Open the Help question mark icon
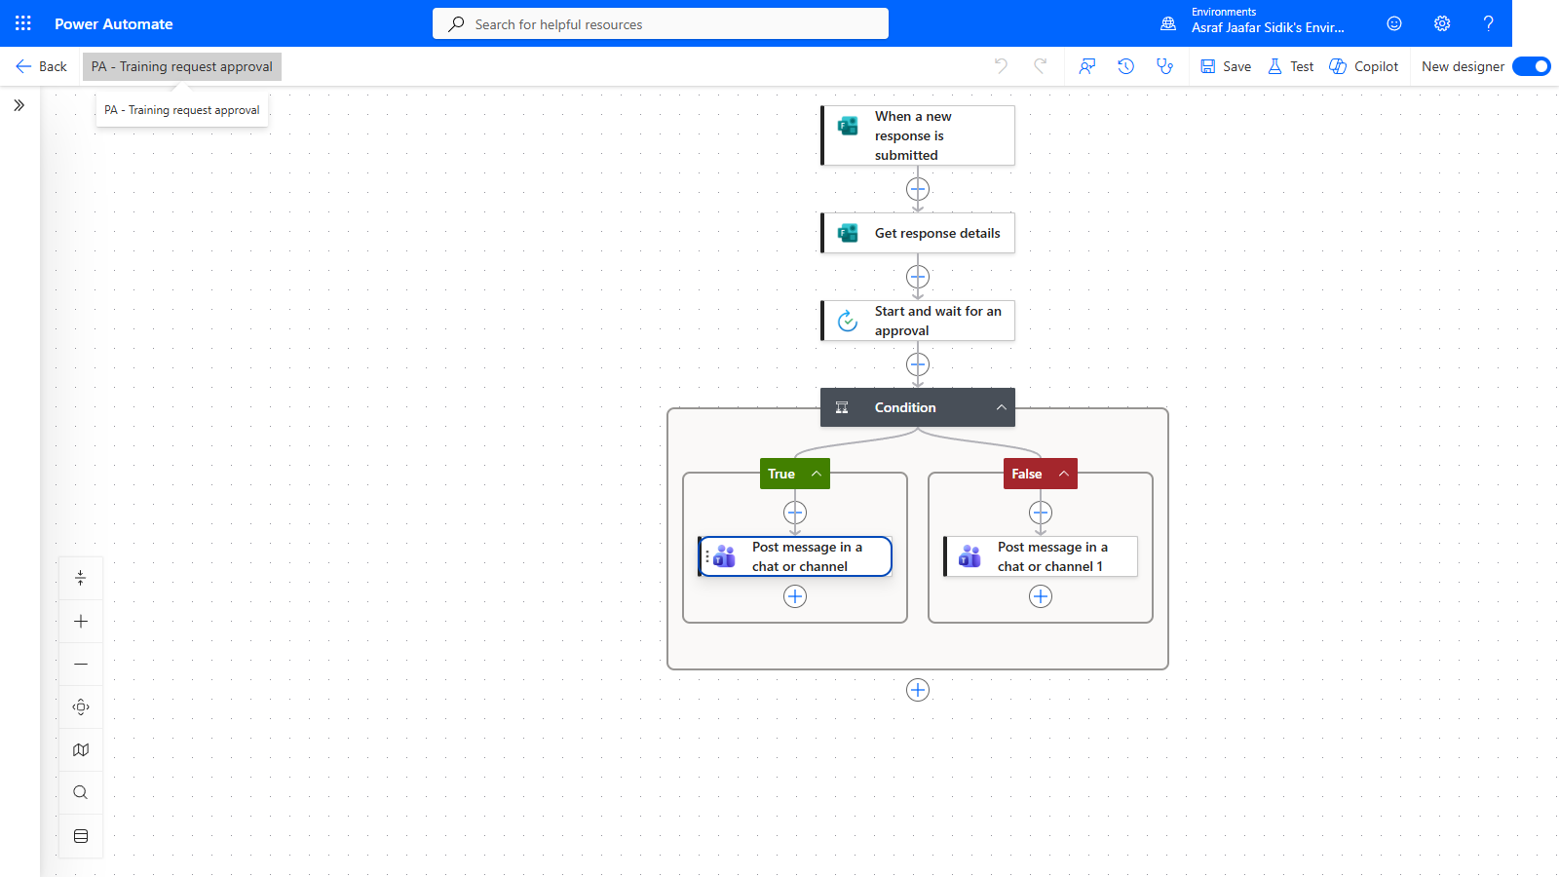This screenshot has height=877, width=1559. [x=1488, y=23]
